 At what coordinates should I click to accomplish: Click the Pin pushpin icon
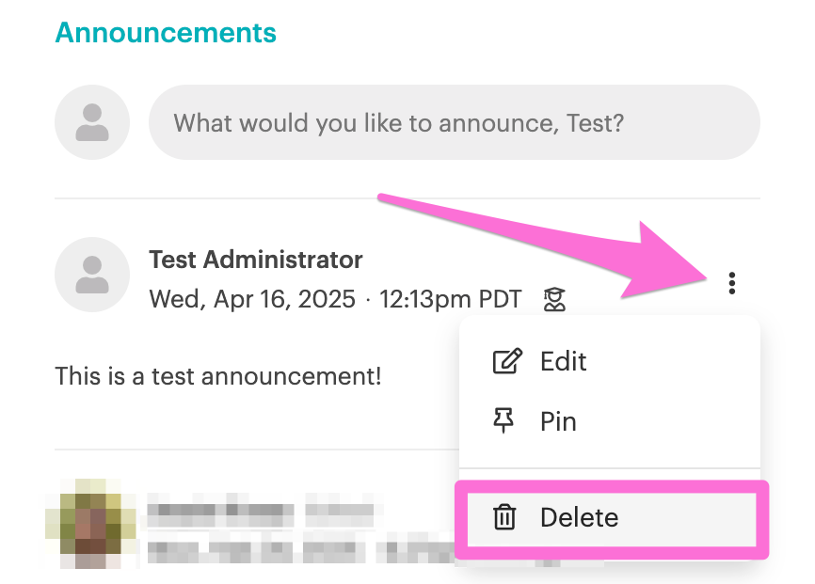pos(505,421)
